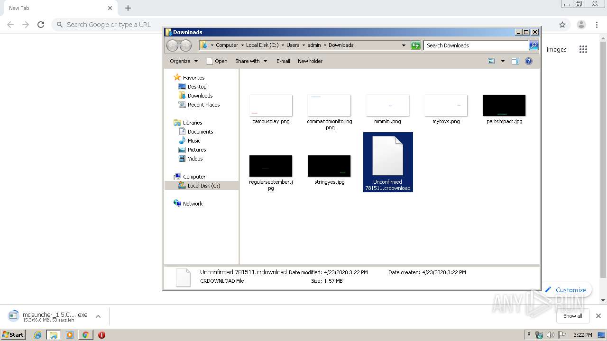Click the Customize button in Chrome
This screenshot has width=607, height=341.
click(565, 290)
